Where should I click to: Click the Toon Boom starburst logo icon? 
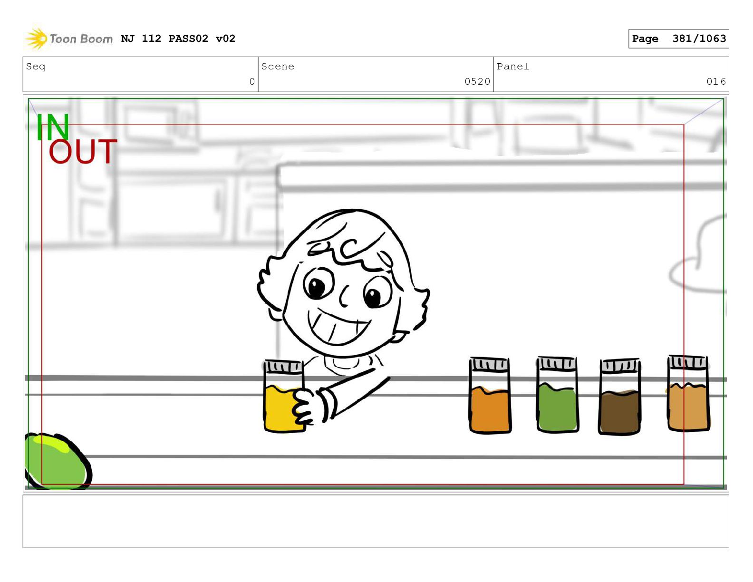tap(36, 39)
